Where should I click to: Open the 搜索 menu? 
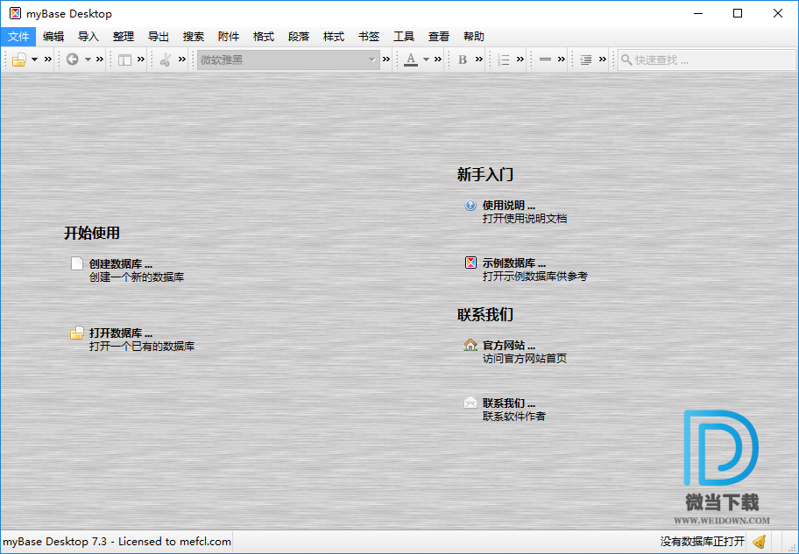tap(194, 37)
